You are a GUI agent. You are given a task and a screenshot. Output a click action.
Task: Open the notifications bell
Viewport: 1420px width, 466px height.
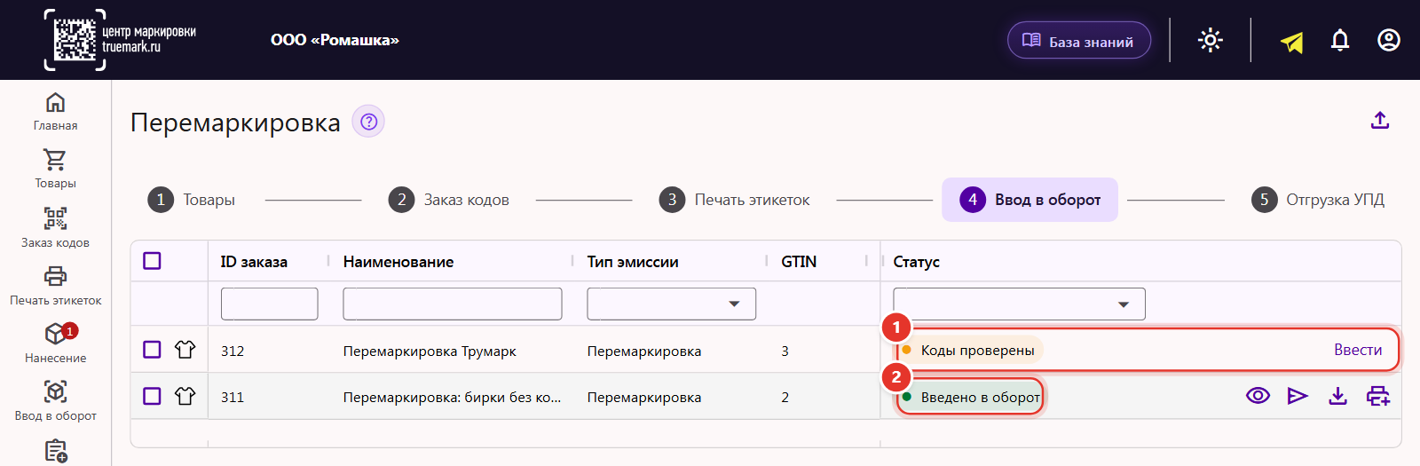(x=1340, y=40)
